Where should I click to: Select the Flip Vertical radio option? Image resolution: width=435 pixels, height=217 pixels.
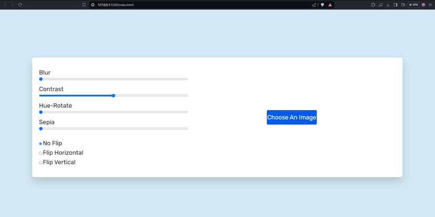point(40,162)
